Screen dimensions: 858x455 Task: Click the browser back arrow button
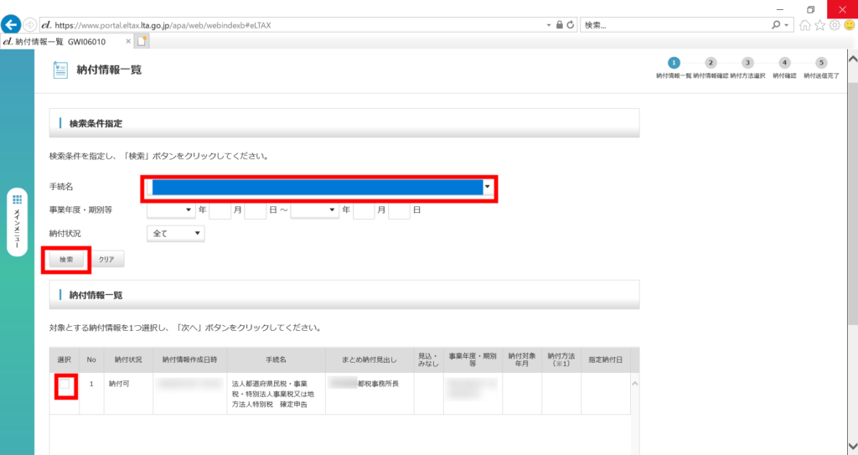click(13, 24)
